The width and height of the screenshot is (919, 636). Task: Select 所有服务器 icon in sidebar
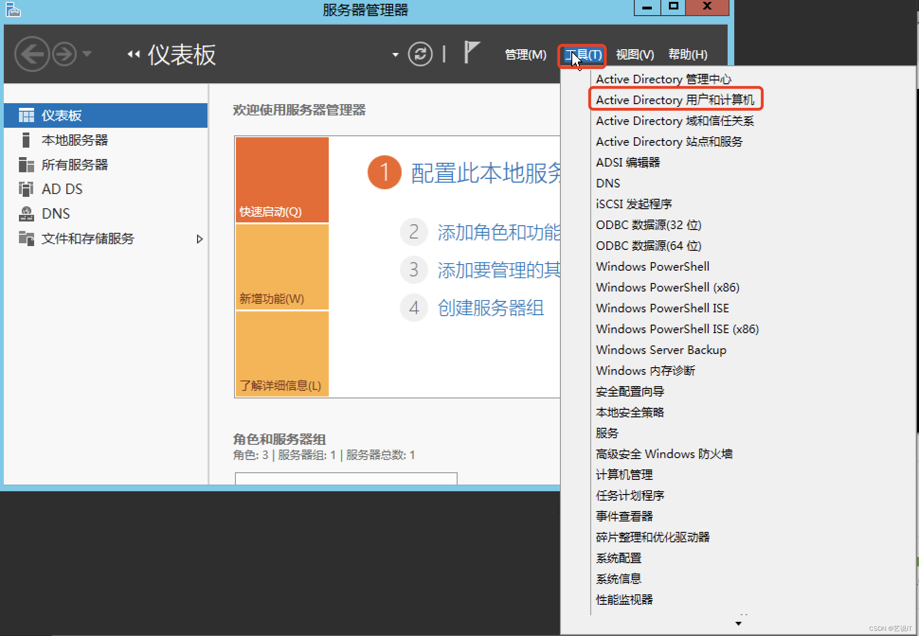coord(27,165)
